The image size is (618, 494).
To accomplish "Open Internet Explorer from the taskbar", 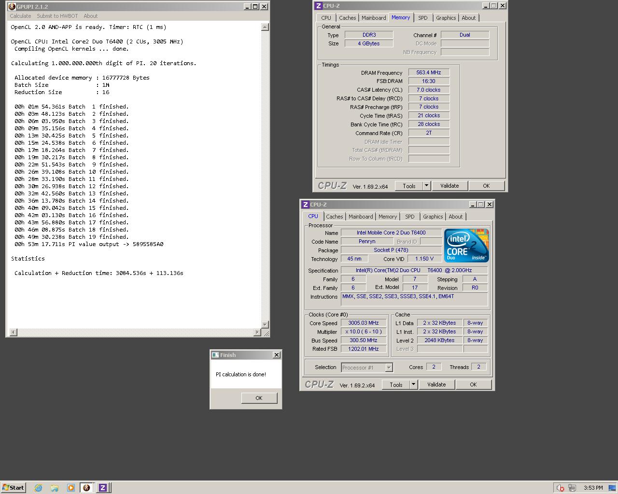I will 38,488.
